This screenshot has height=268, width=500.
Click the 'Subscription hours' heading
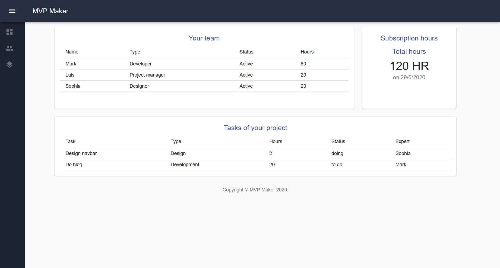click(x=409, y=38)
